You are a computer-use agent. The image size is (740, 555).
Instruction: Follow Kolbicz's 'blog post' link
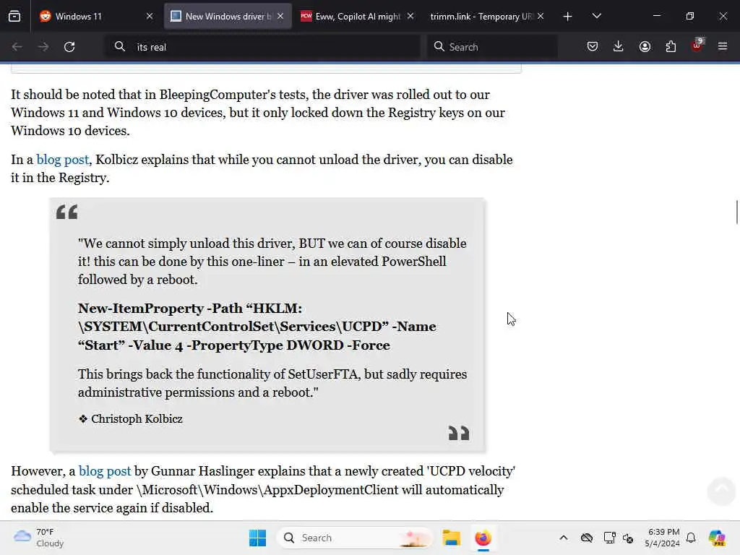(62, 160)
